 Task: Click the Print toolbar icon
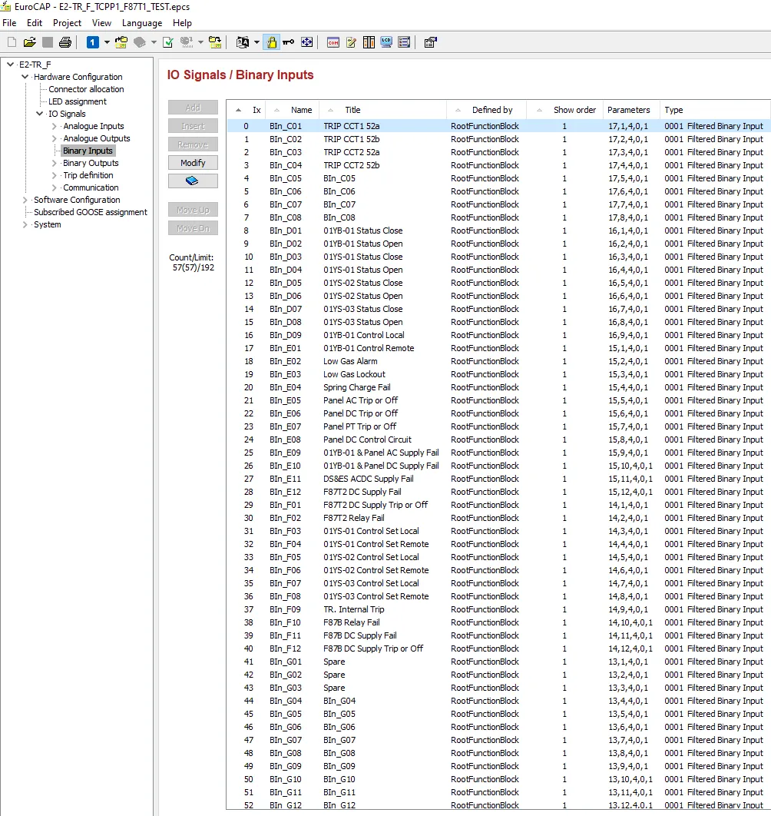[65, 42]
